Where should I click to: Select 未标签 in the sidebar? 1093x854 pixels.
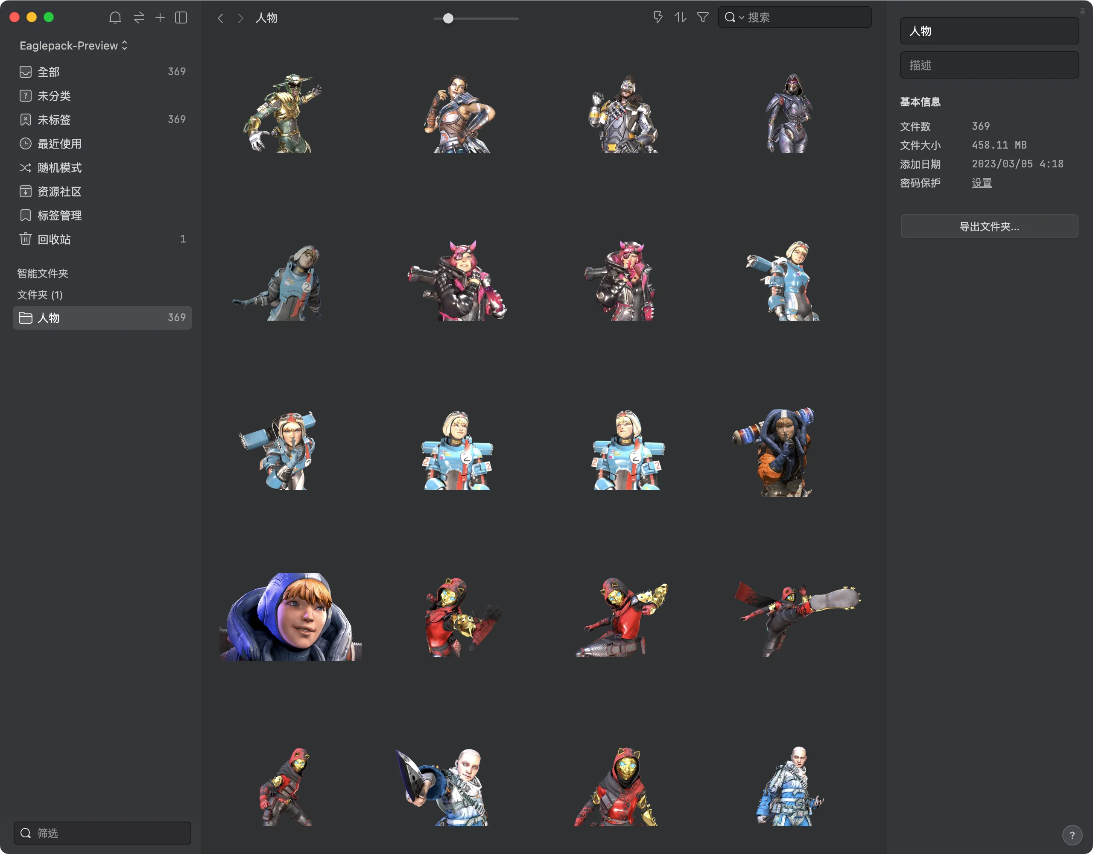[x=102, y=120]
